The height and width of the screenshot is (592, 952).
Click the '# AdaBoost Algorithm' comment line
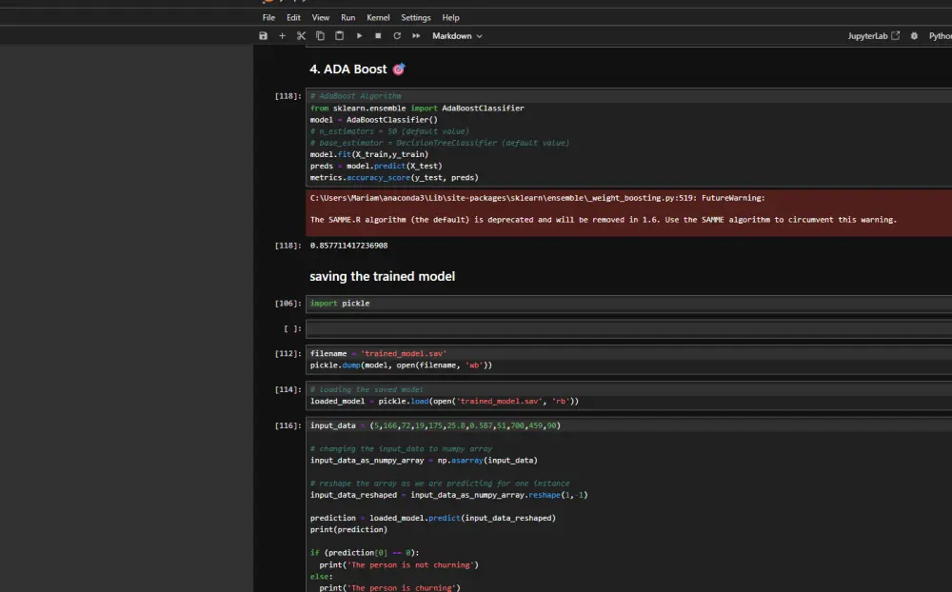coord(356,96)
